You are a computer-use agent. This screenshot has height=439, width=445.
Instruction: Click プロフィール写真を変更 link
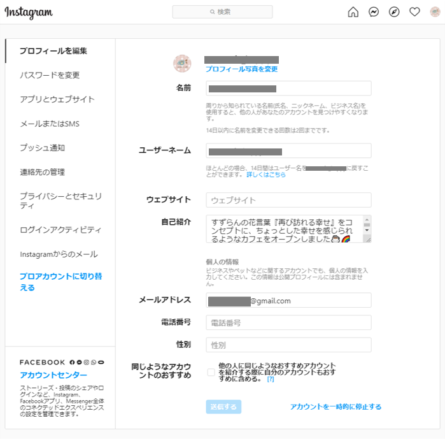241,69
